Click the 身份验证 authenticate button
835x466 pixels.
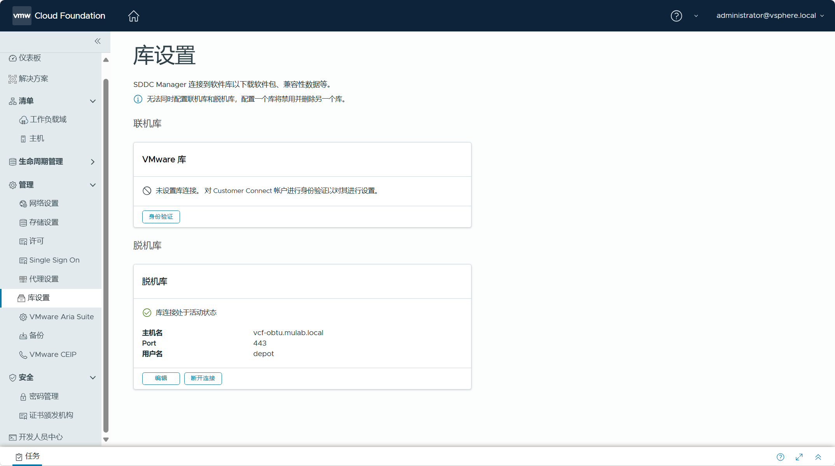pos(161,217)
